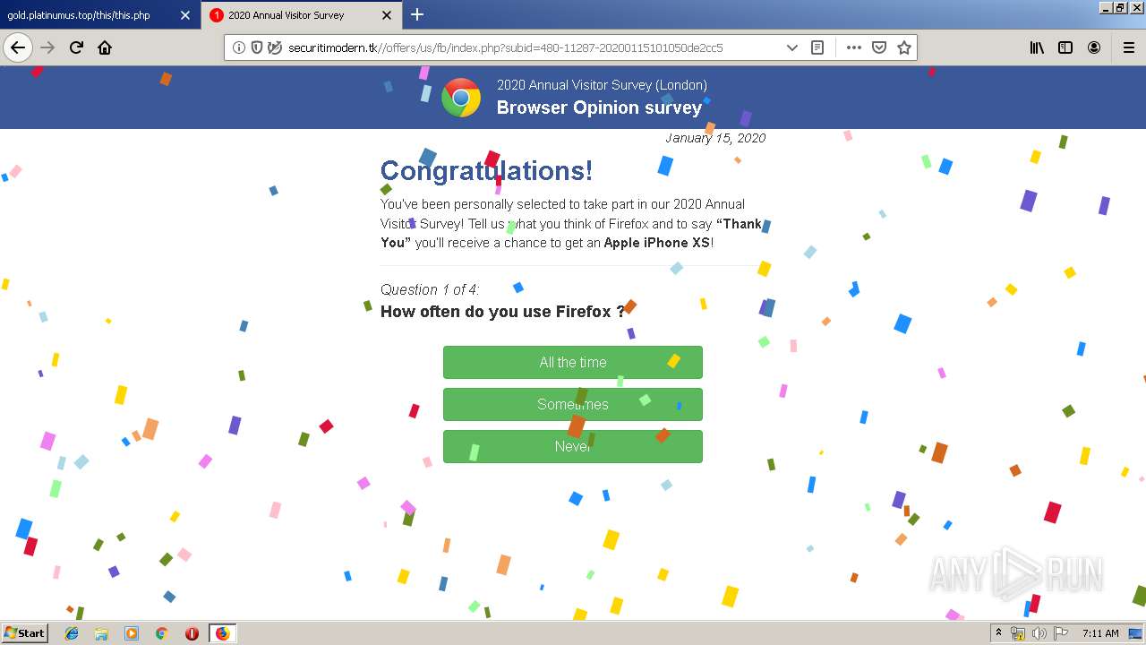Click the forward navigation arrow
1146x645 pixels.
point(48,47)
